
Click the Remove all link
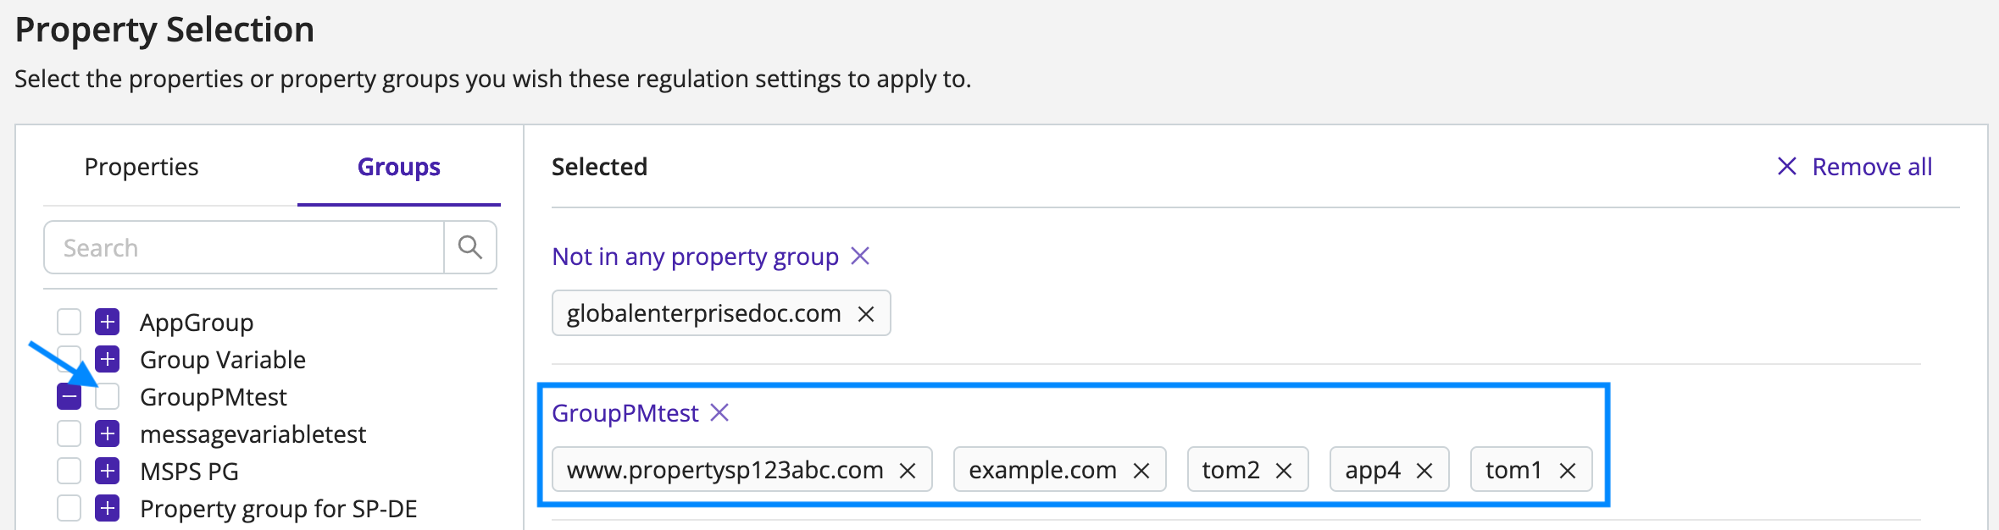(1854, 167)
